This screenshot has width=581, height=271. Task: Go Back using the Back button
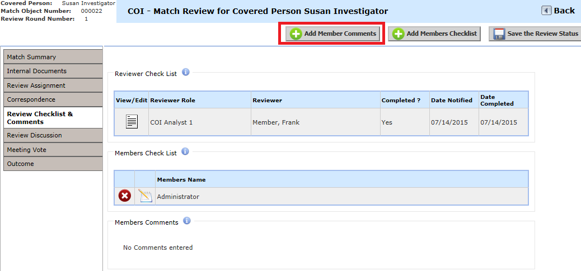pyautogui.click(x=558, y=11)
